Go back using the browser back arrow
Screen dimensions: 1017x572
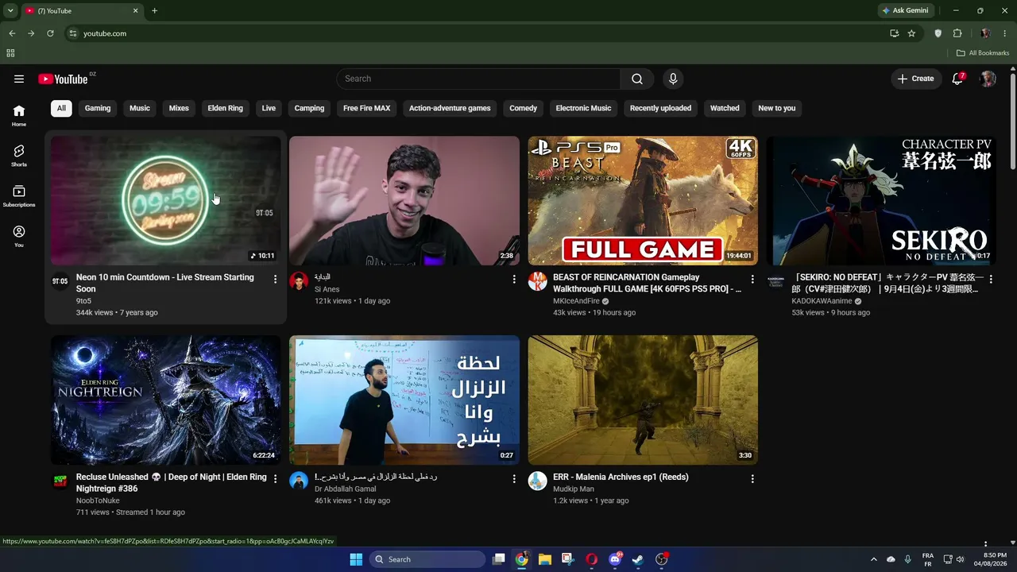(12, 33)
